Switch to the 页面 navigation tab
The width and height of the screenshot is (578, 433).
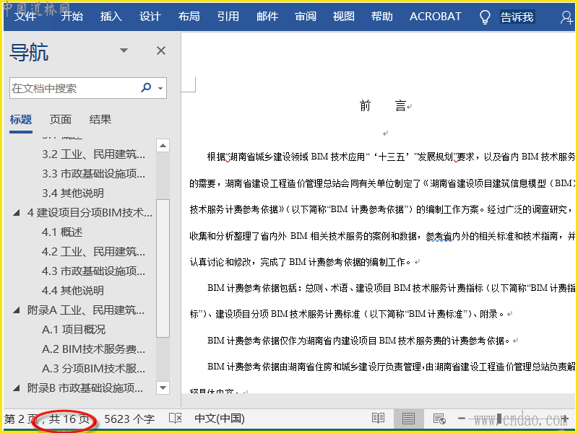coord(61,120)
